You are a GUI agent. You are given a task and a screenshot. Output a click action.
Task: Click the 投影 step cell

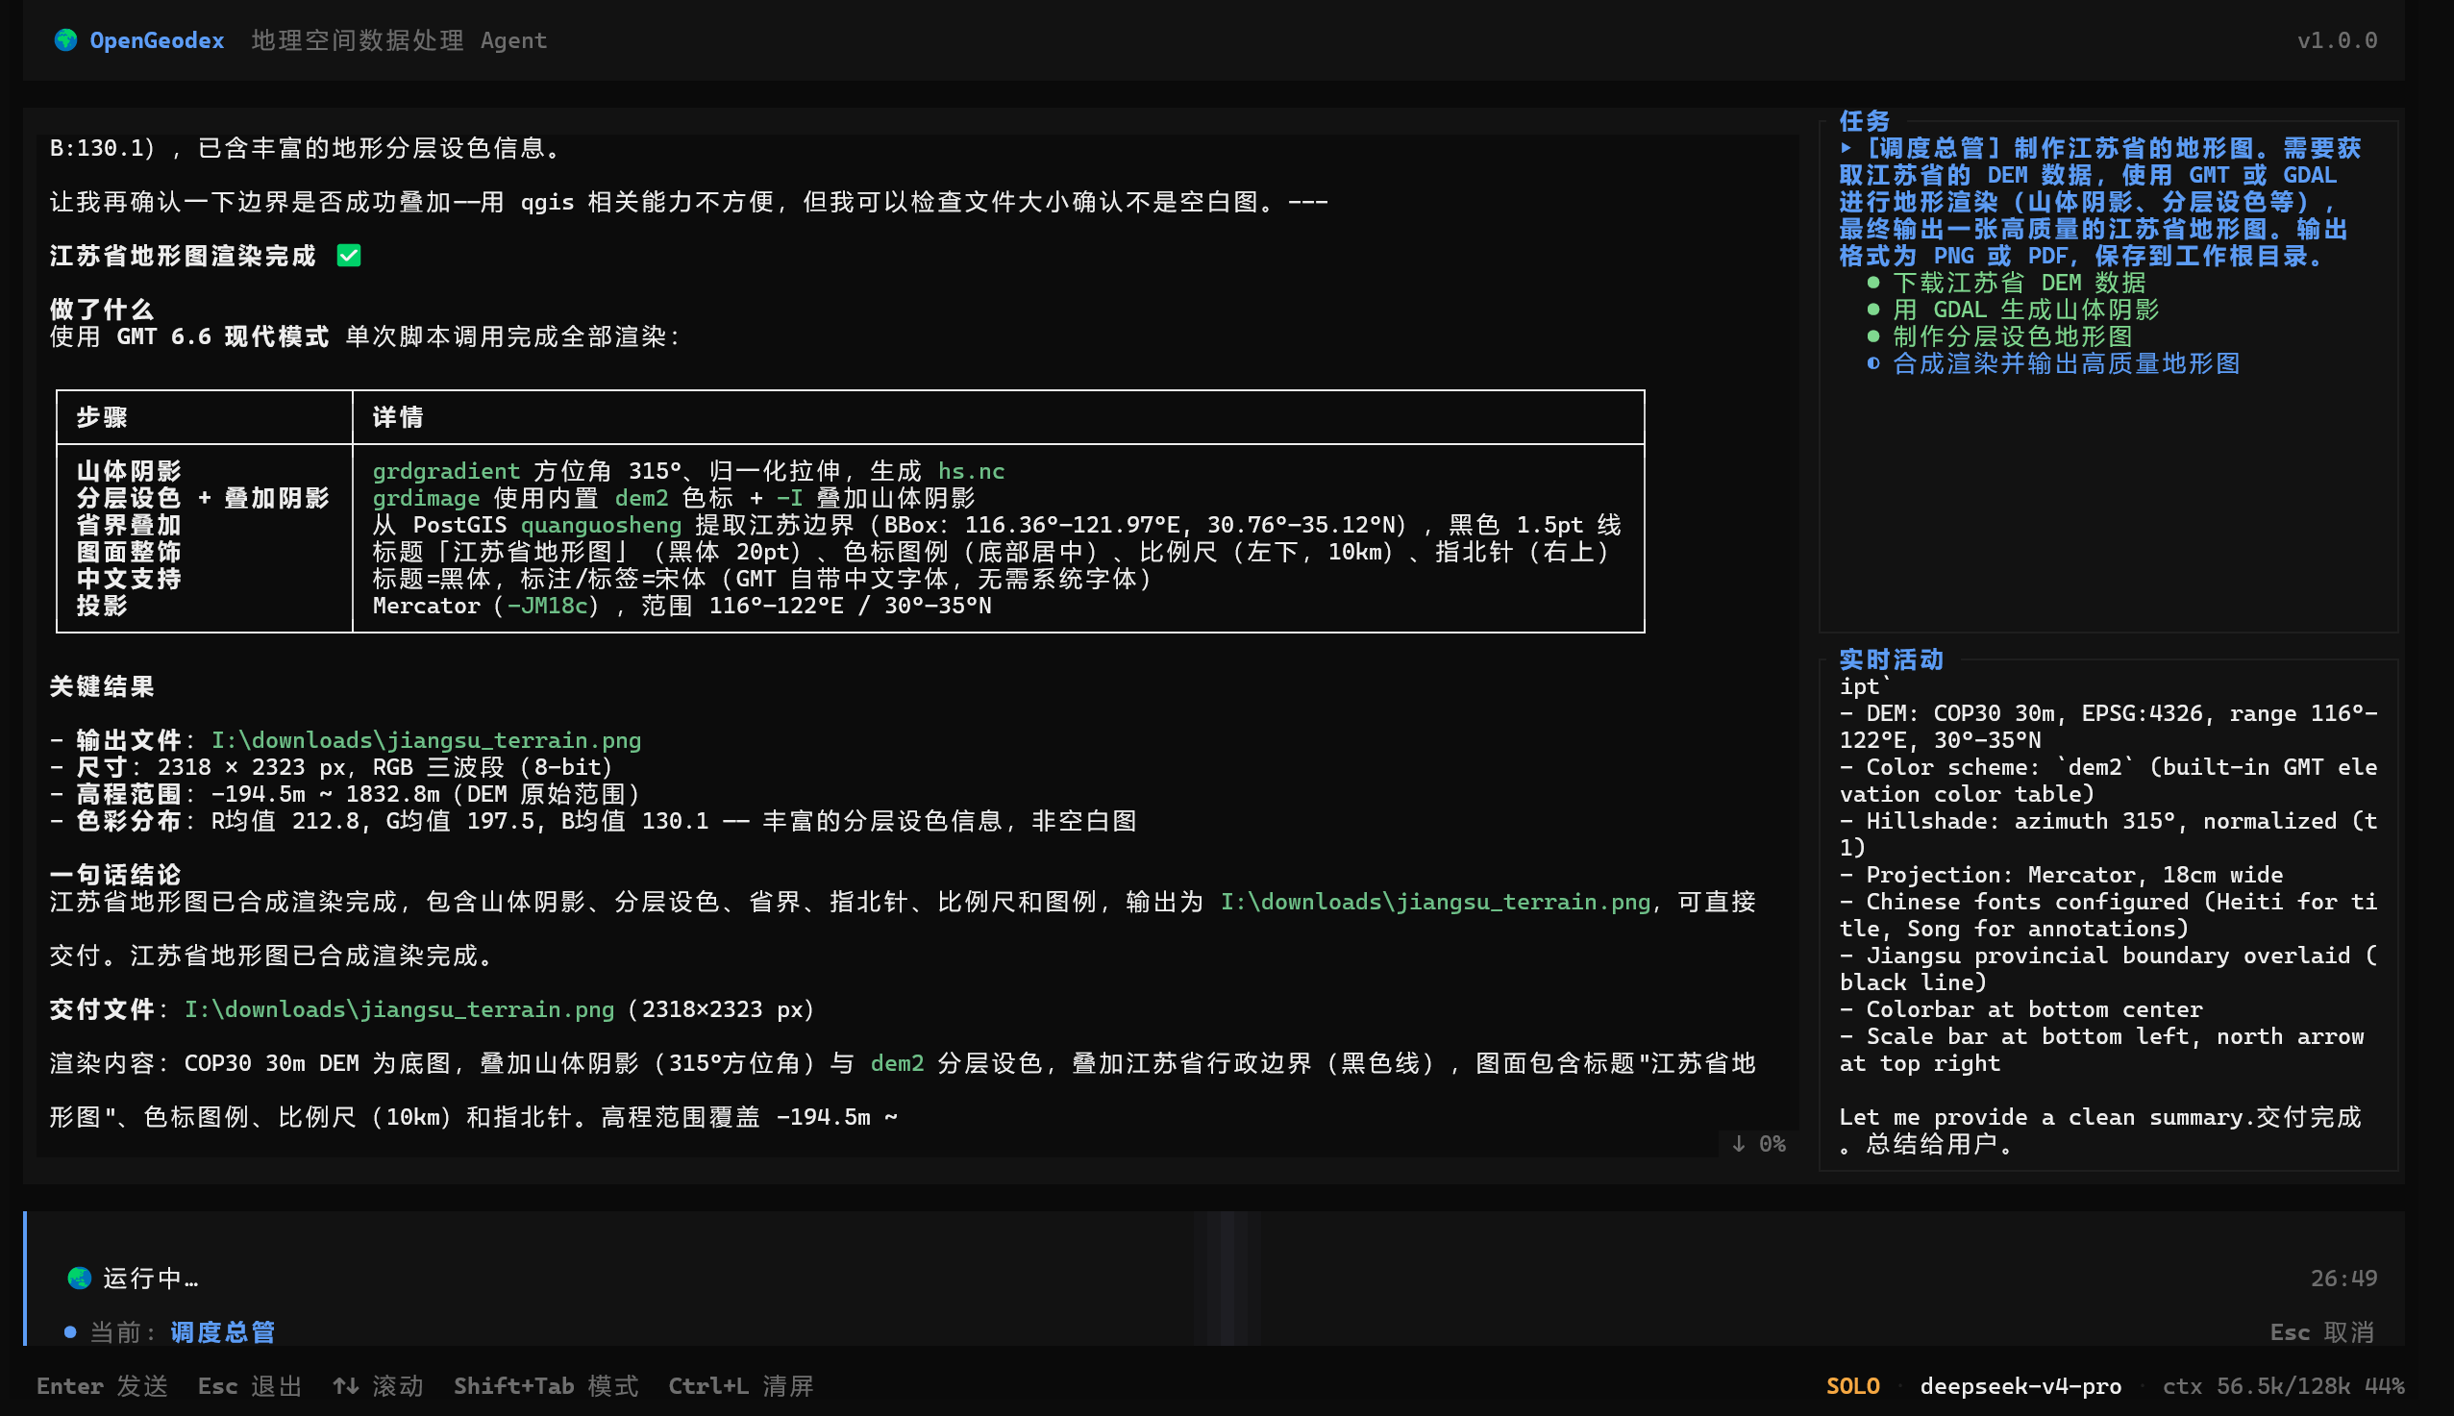(102, 606)
